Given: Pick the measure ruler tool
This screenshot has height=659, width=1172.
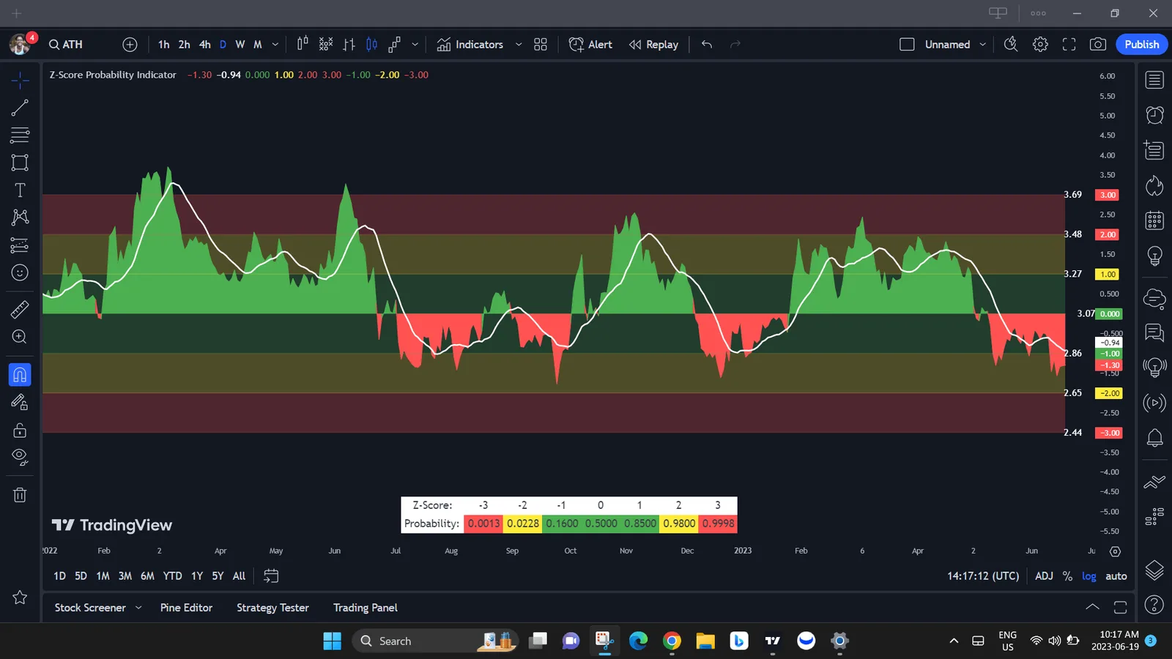Looking at the screenshot, I should point(20,309).
